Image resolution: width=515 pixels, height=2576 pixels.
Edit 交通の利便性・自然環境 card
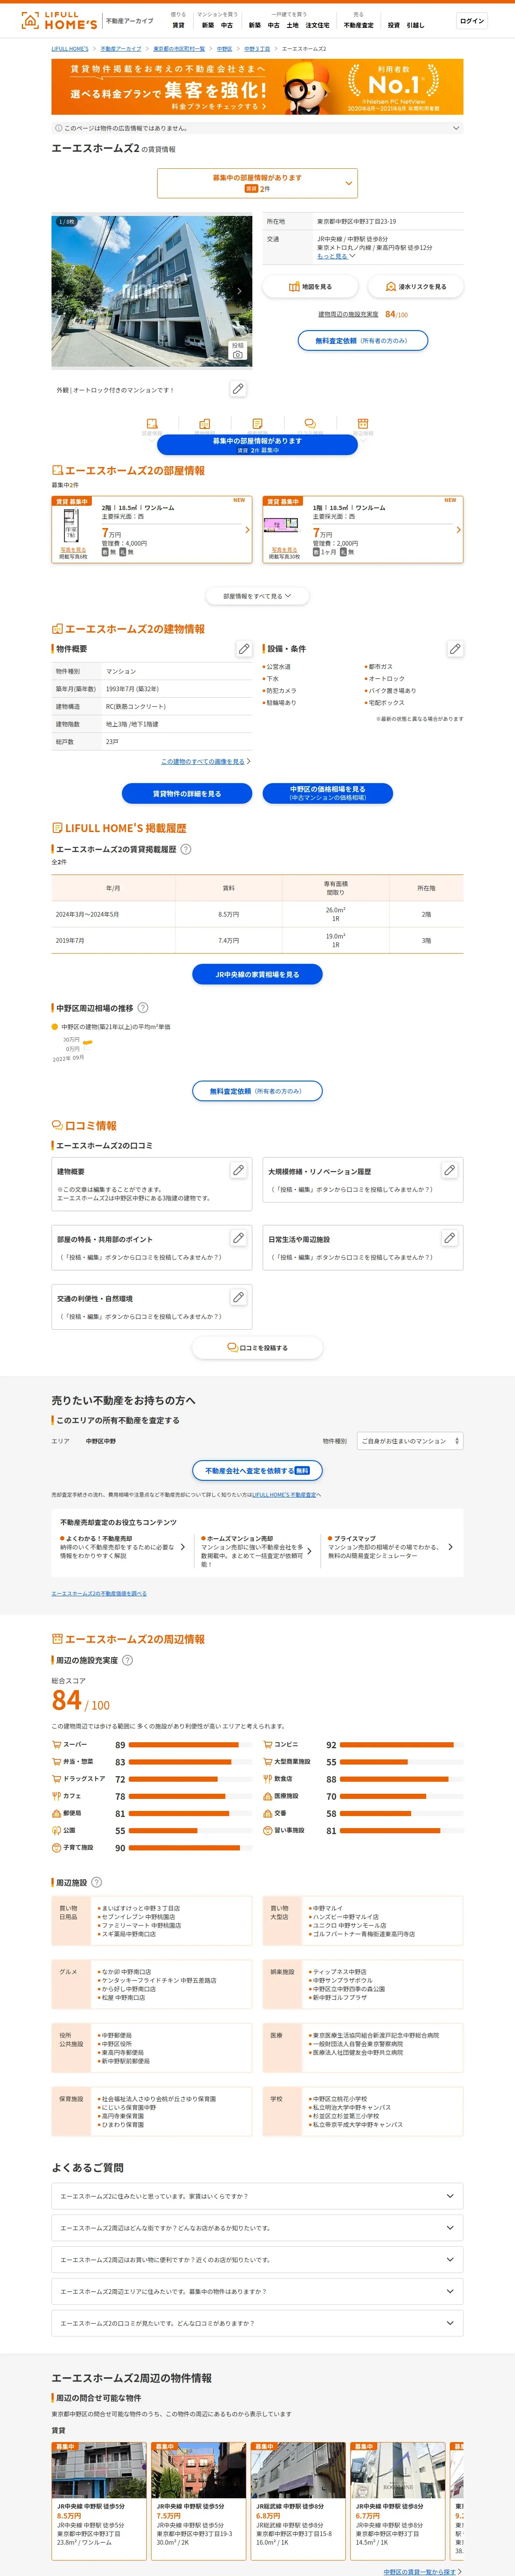(x=238, y=1297)
